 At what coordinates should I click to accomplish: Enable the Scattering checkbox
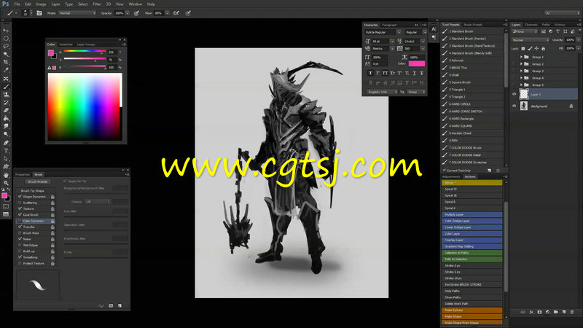(x=20, y=203)
